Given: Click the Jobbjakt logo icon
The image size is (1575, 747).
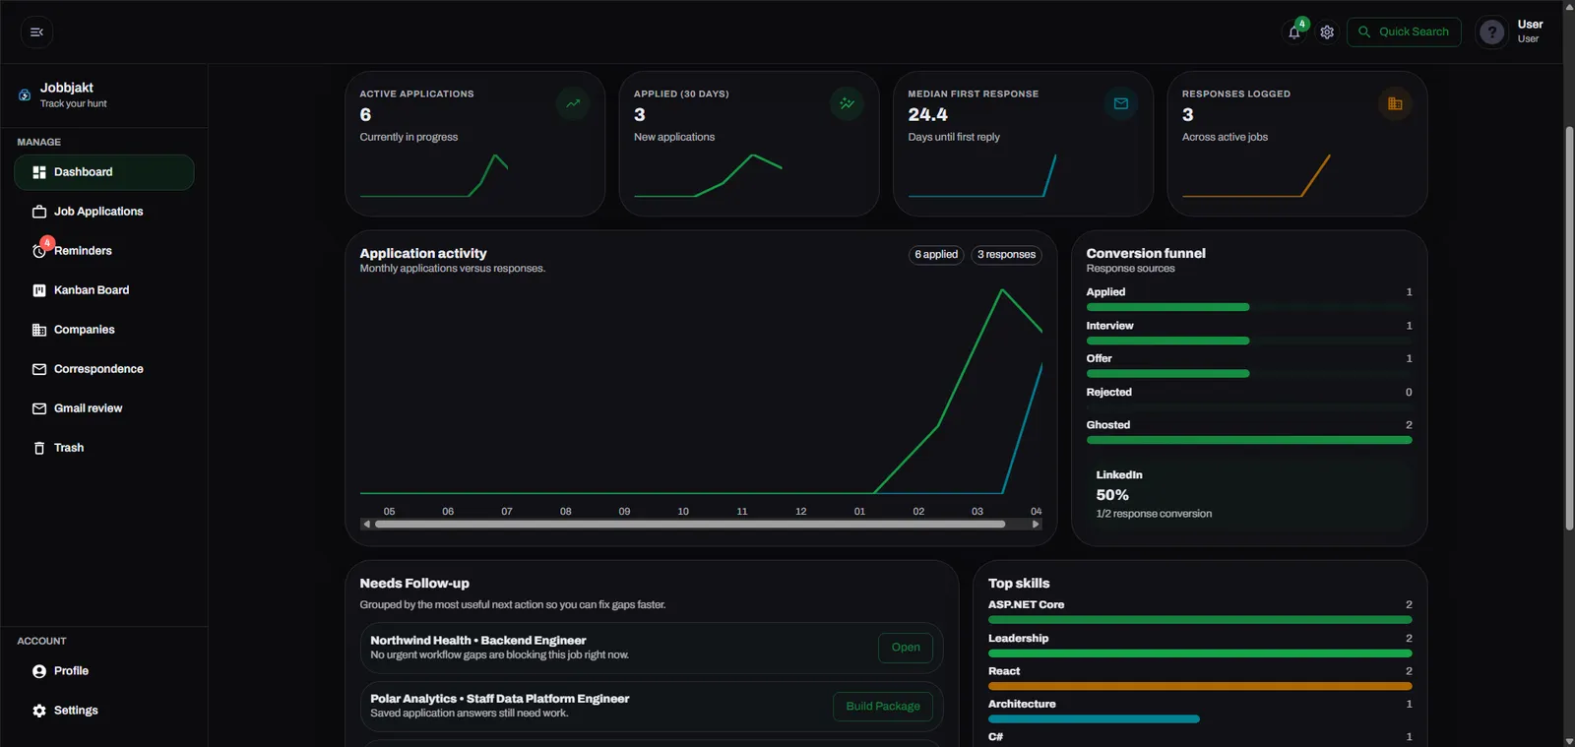Looking at the screenshot, I should point(25,95).
